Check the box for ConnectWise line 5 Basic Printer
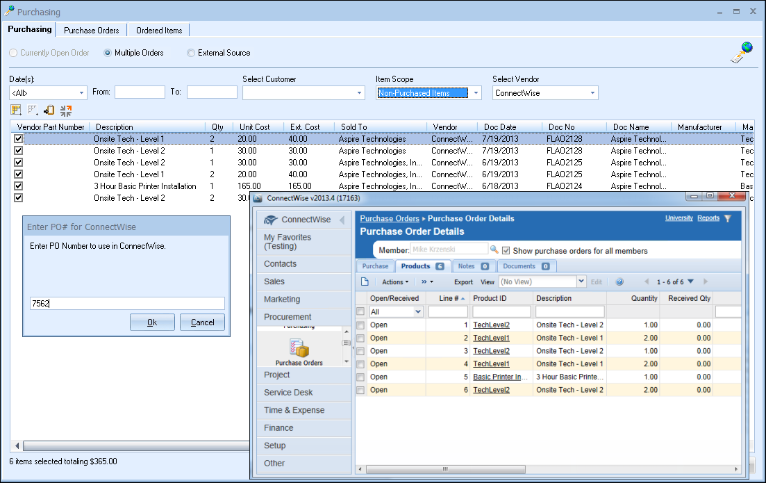Screen dimensions: 766x483 tap(360, 377)
